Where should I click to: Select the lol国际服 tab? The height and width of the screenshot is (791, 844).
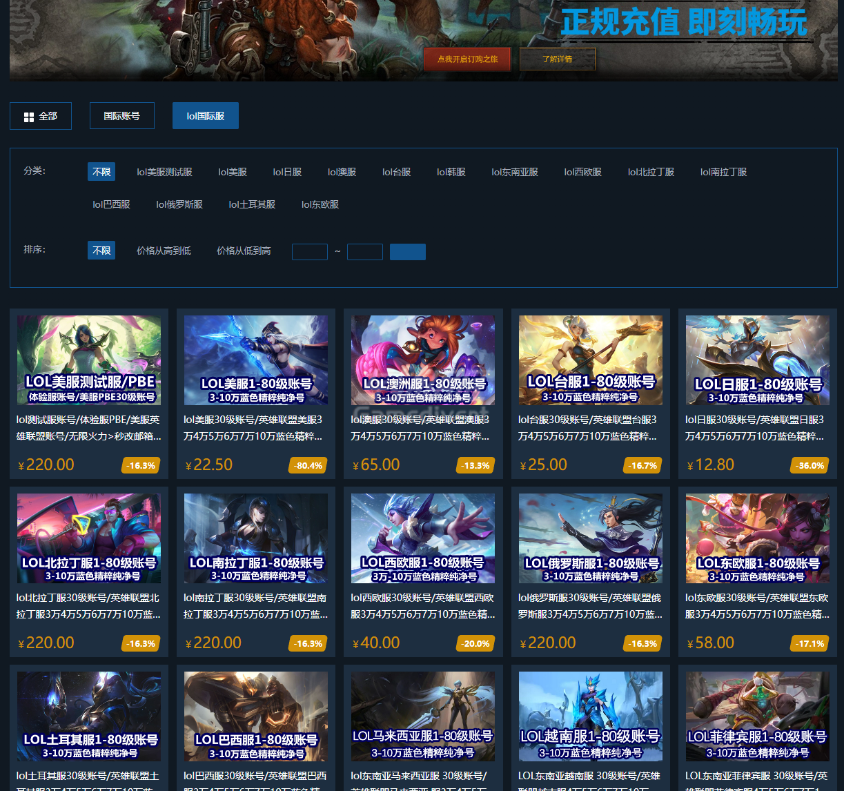206,116
